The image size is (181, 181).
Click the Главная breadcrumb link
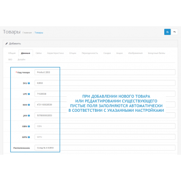click(x=27, y=33)
